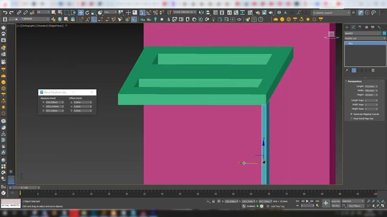Toggle the Selection Lock padlock icon
Viewport: 387px width, 217px height.
click(213, 201)
